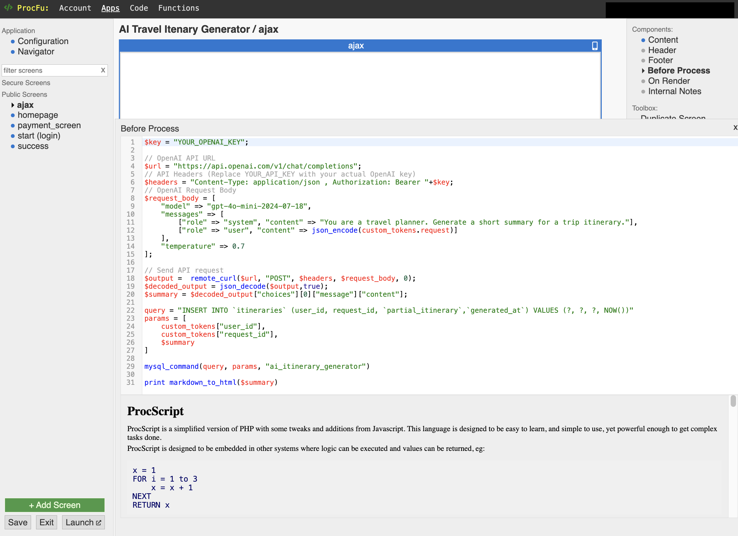Close the Before Process panel
The width and height of the screenshot is (738, 536).
(735, 127)
